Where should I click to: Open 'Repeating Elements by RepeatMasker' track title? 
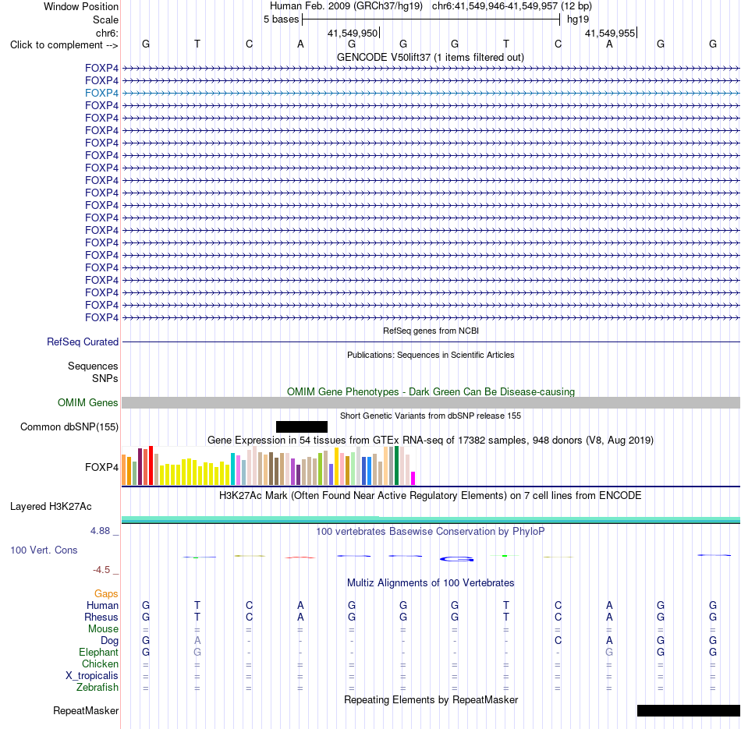pos(431,700)
